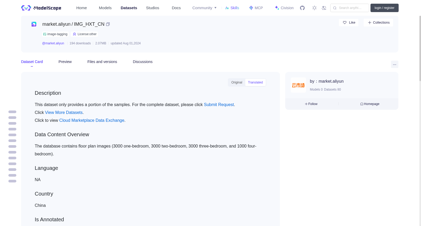
Task: Open the Docs page
Action: click(x=176, y=8)
